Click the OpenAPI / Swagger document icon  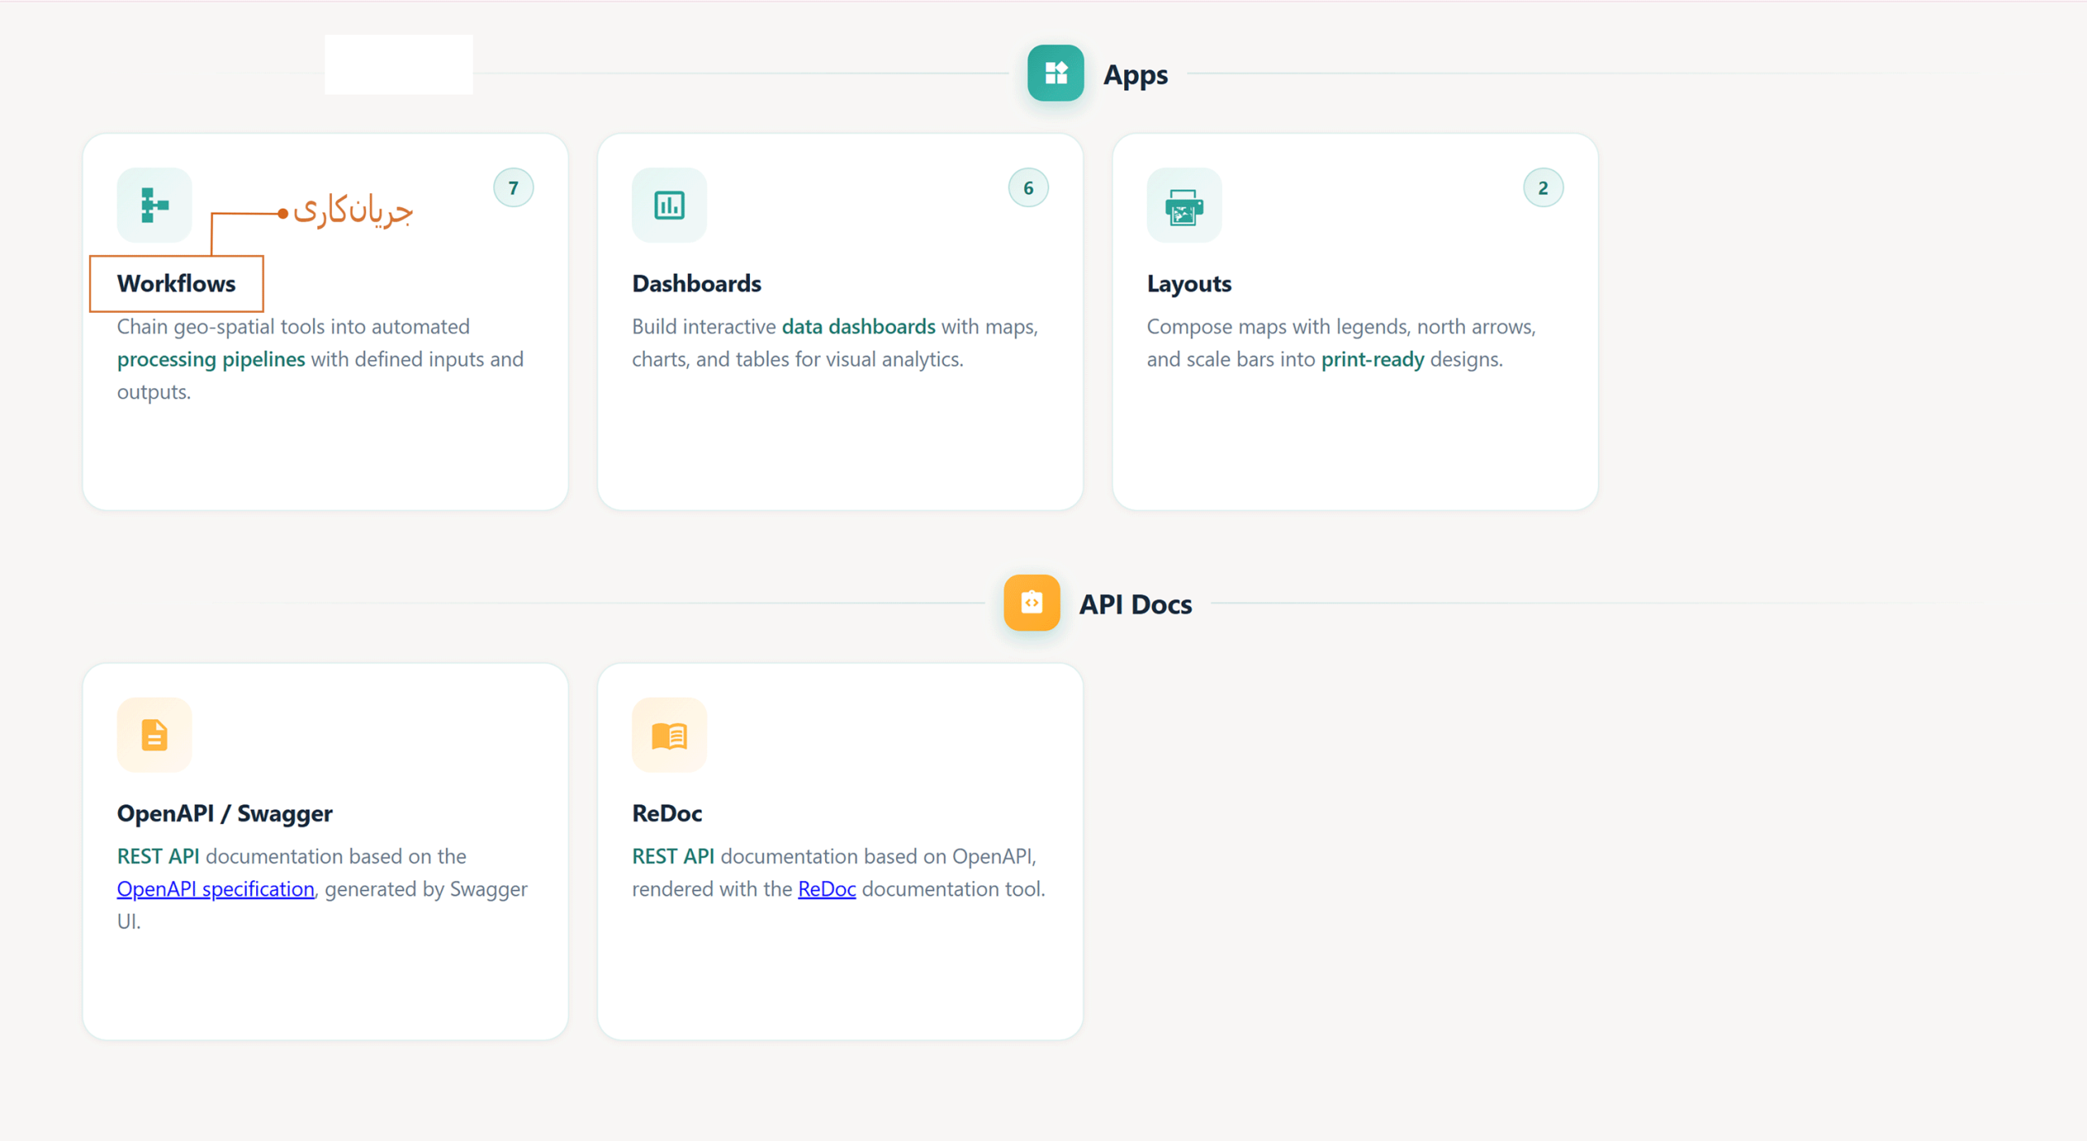154,734
